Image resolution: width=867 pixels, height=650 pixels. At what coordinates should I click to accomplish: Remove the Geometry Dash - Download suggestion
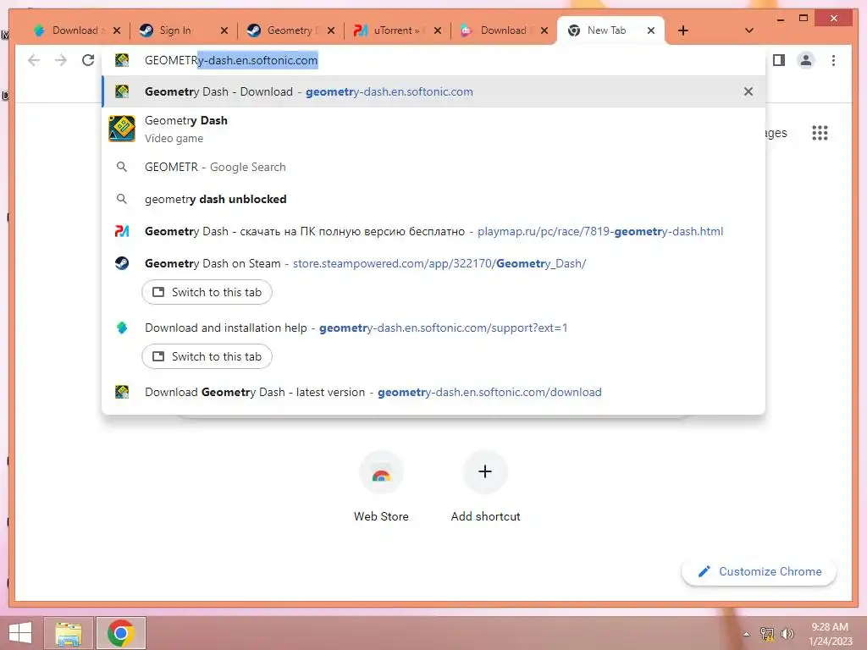748,91
